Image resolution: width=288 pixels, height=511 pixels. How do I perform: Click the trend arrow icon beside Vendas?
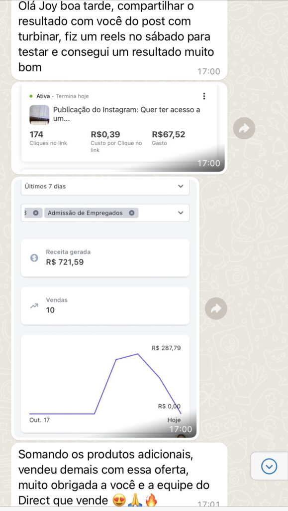(34, 306)
